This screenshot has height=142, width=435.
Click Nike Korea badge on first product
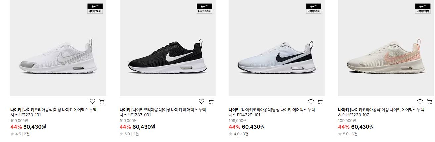95,9
